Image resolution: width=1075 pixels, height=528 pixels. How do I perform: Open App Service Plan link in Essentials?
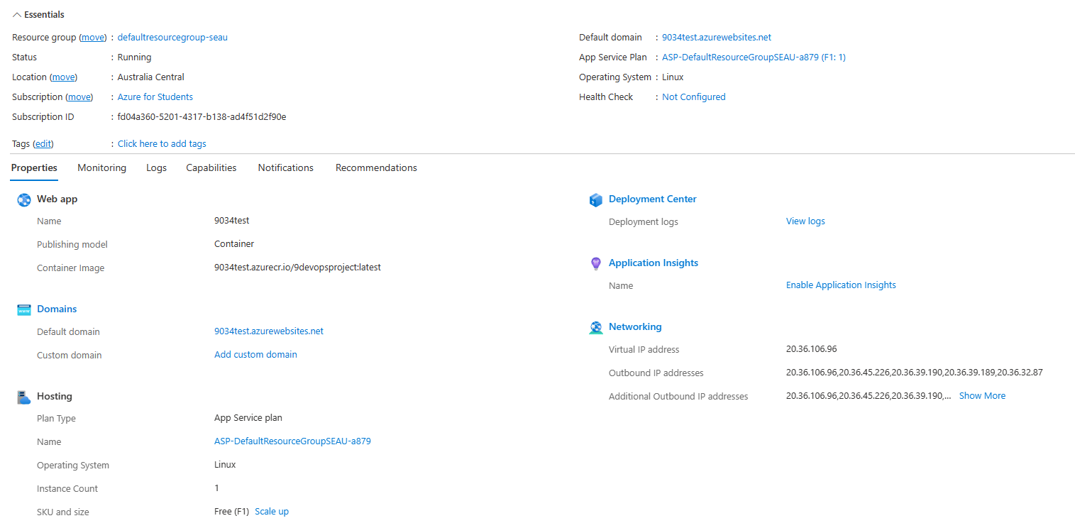pyautogui.click(x=754, y=57)
